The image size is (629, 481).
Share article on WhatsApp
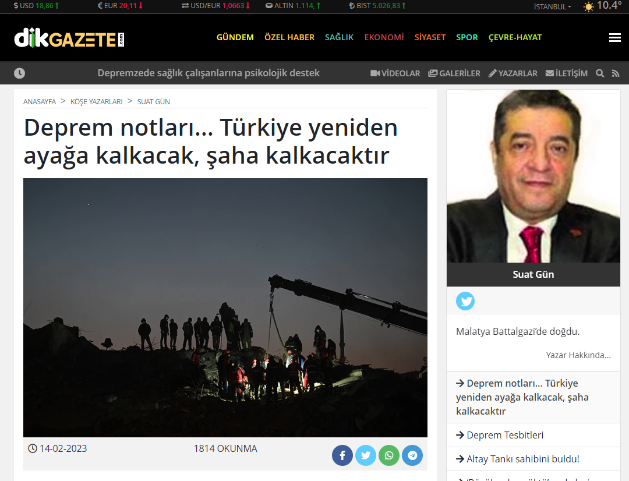(389, 455)
